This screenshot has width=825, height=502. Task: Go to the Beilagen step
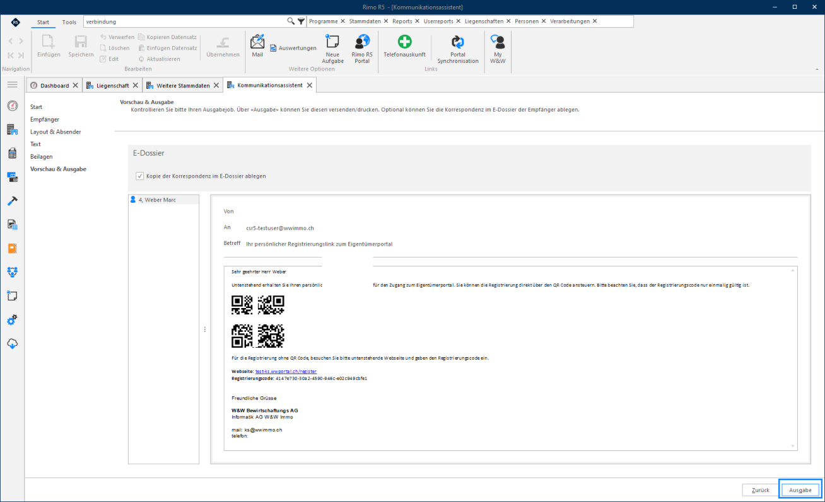tap(42, 157)
